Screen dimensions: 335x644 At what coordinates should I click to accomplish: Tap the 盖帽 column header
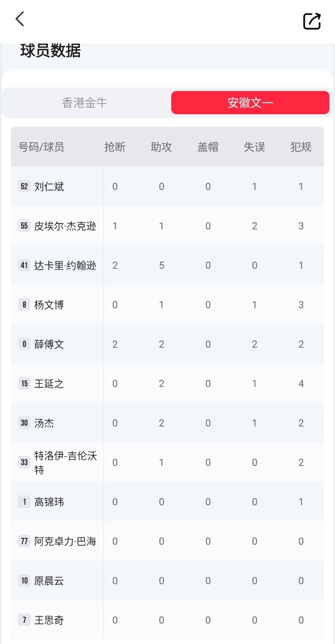[x=208, y=147]
